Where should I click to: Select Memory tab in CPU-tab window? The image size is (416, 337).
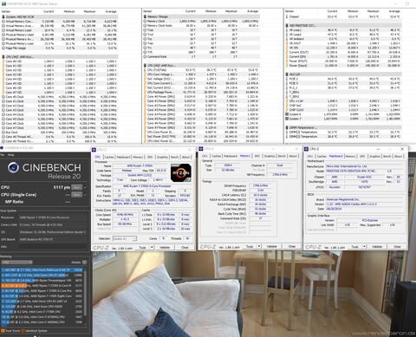pos(138,157)
